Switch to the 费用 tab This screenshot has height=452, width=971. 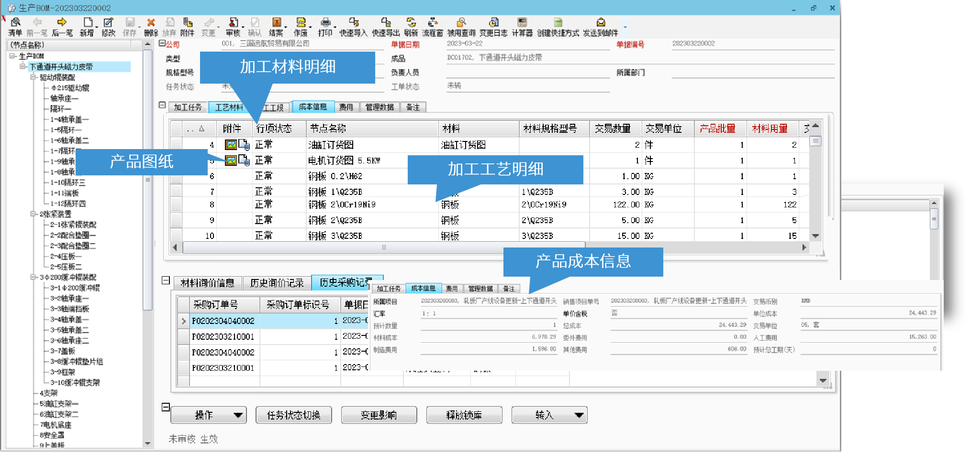coord(346,107)
